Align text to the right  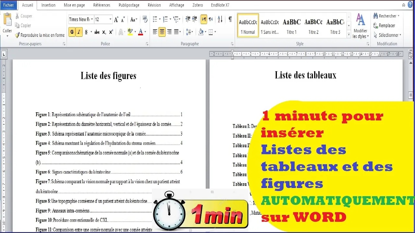point(169,32)
